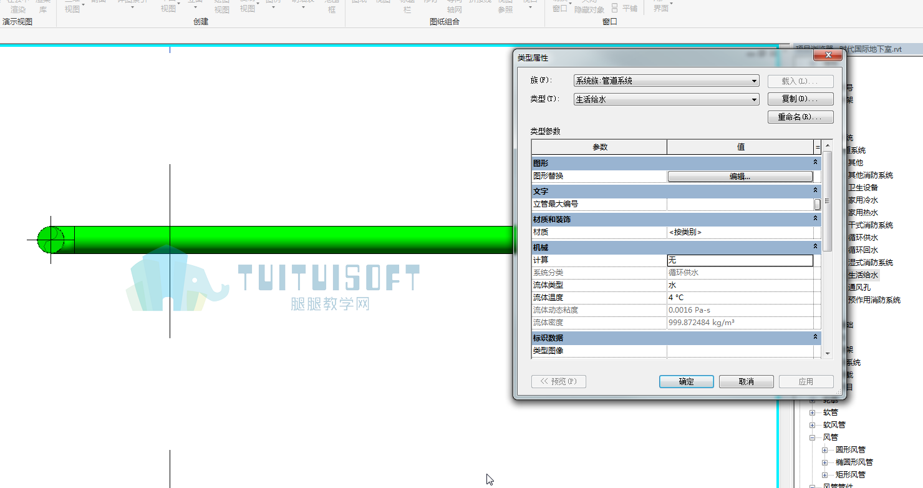Click scrollbar down arrow in parameter table
This screenshot has height=488, width=923.
click(x=828, y=353)
